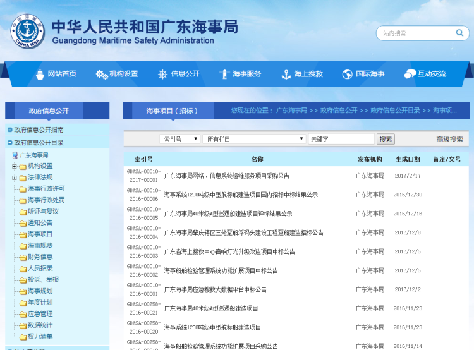The width and height of the screenshot is (474, 350).
Task: Open 通知公告 folder in the sidebar
Action: [x=40, y=223]
